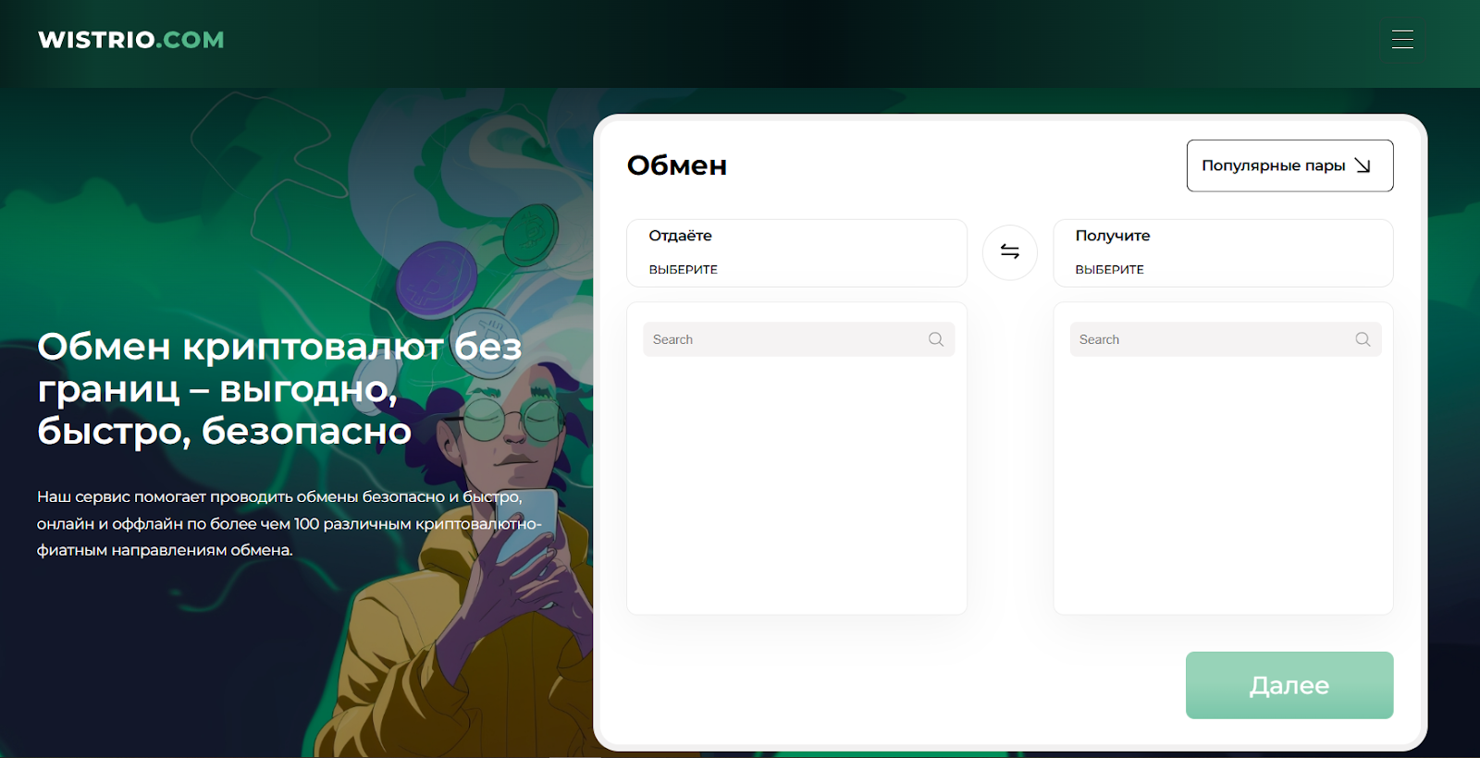Focus the search field under Получите
Image resolution: width=1480 pixels, height=758 pixels.
tap(1212, 339)
